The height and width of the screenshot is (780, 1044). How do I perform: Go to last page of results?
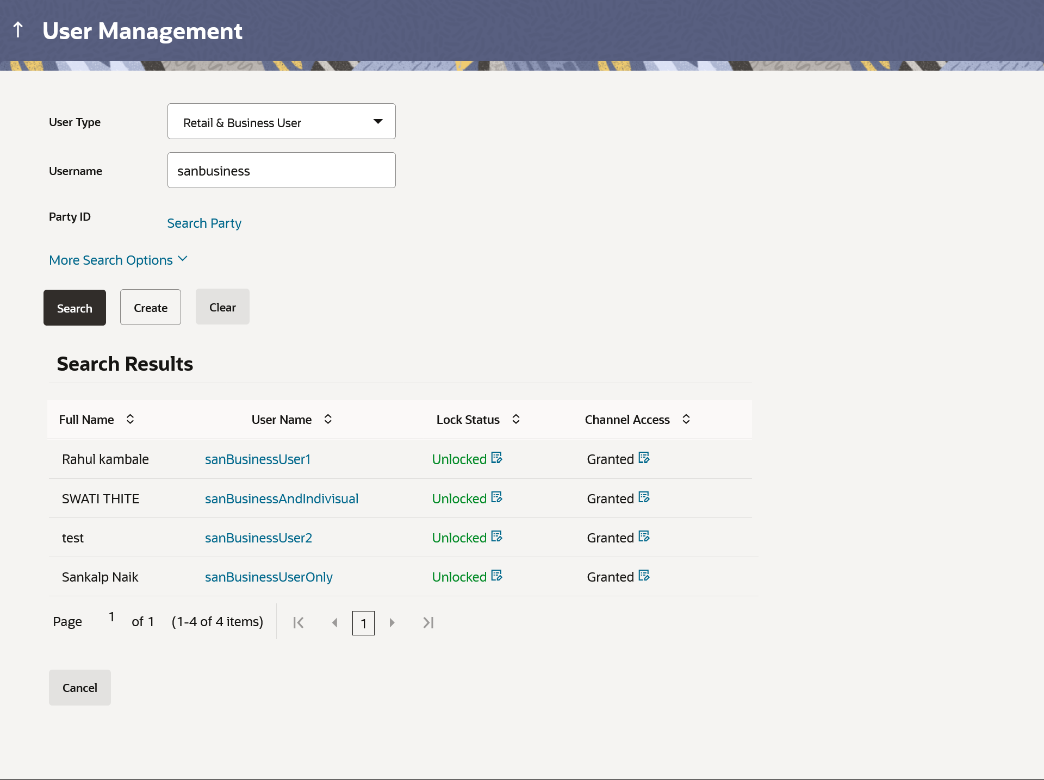tap(428, 622)
